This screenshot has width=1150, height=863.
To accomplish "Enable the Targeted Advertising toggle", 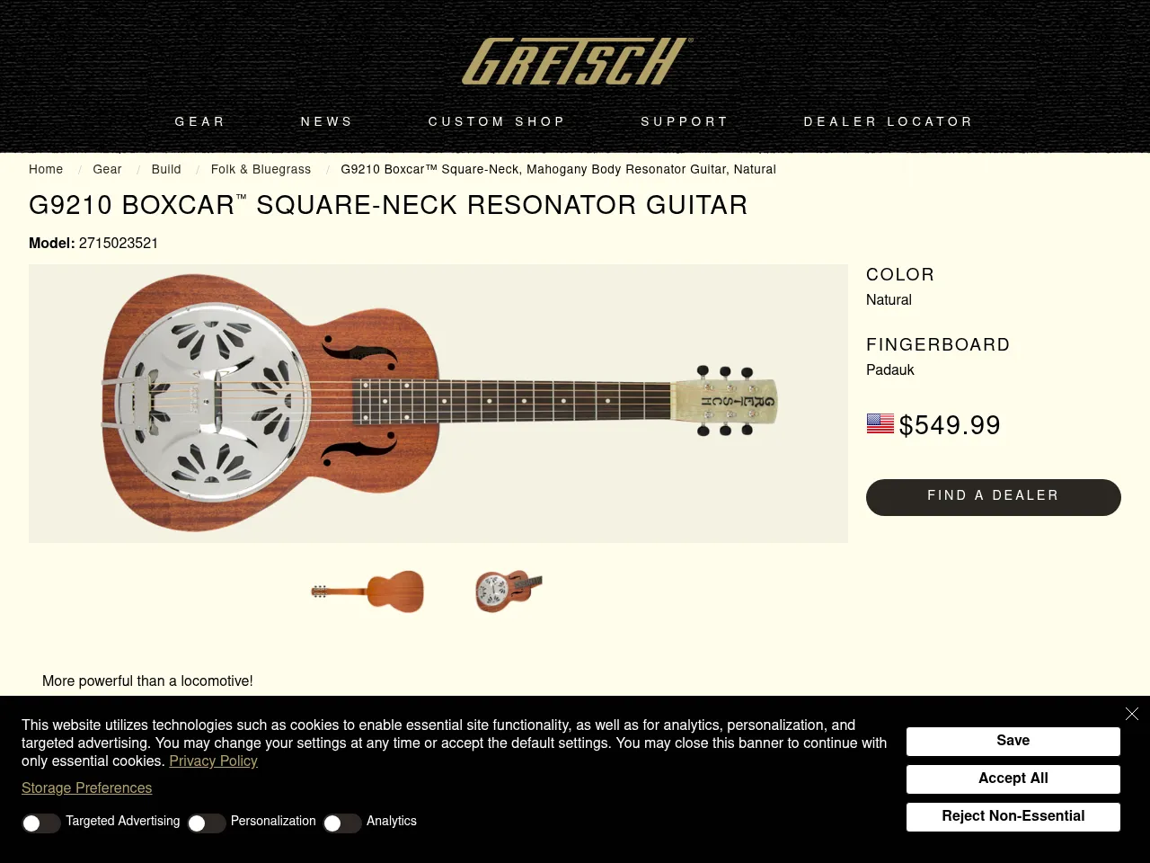I will pos(41,823).
